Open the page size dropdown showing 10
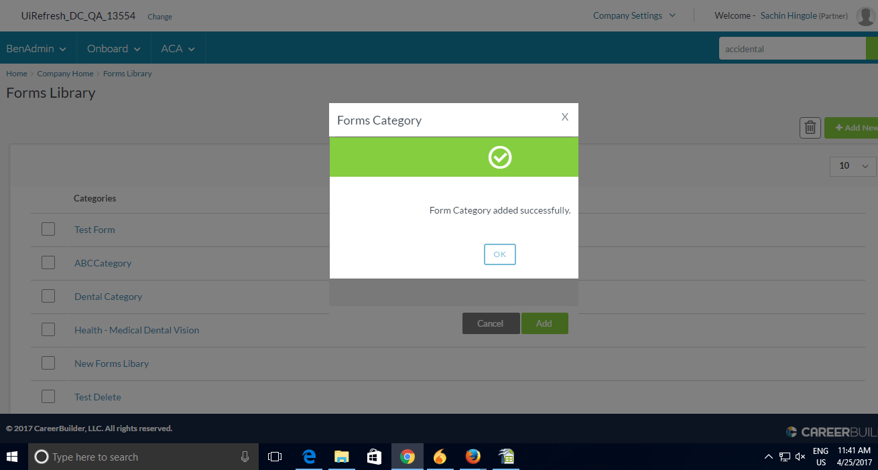The width and height of the screenshot is (878, 470). pos(853,166)
